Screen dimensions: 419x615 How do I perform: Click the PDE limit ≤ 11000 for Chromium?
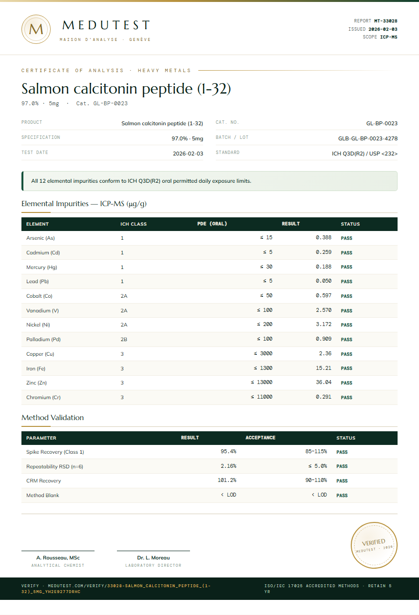pyautogui.click(x=262, y=397)
